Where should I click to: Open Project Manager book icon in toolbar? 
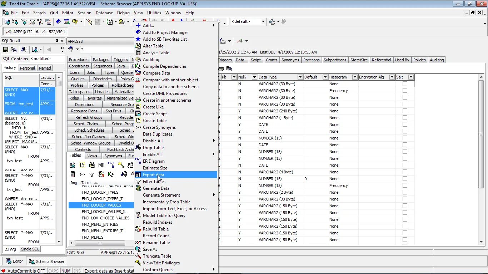point(59,22)
